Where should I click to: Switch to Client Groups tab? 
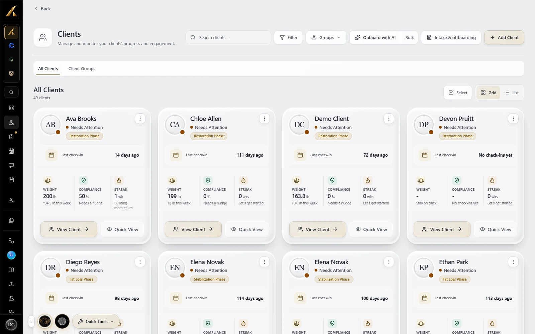pyautogui.click(x=82, y=68)
